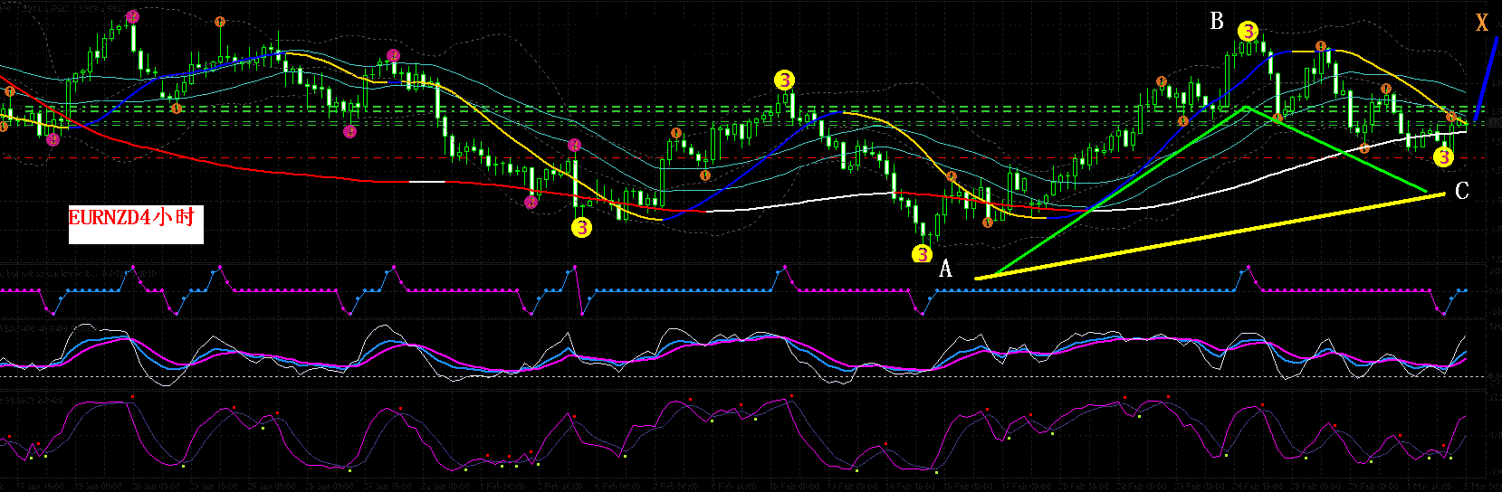Select white dashed level line in oscillator panel
The height and width of the screenshot is (492, 1502).
(742, 376)
